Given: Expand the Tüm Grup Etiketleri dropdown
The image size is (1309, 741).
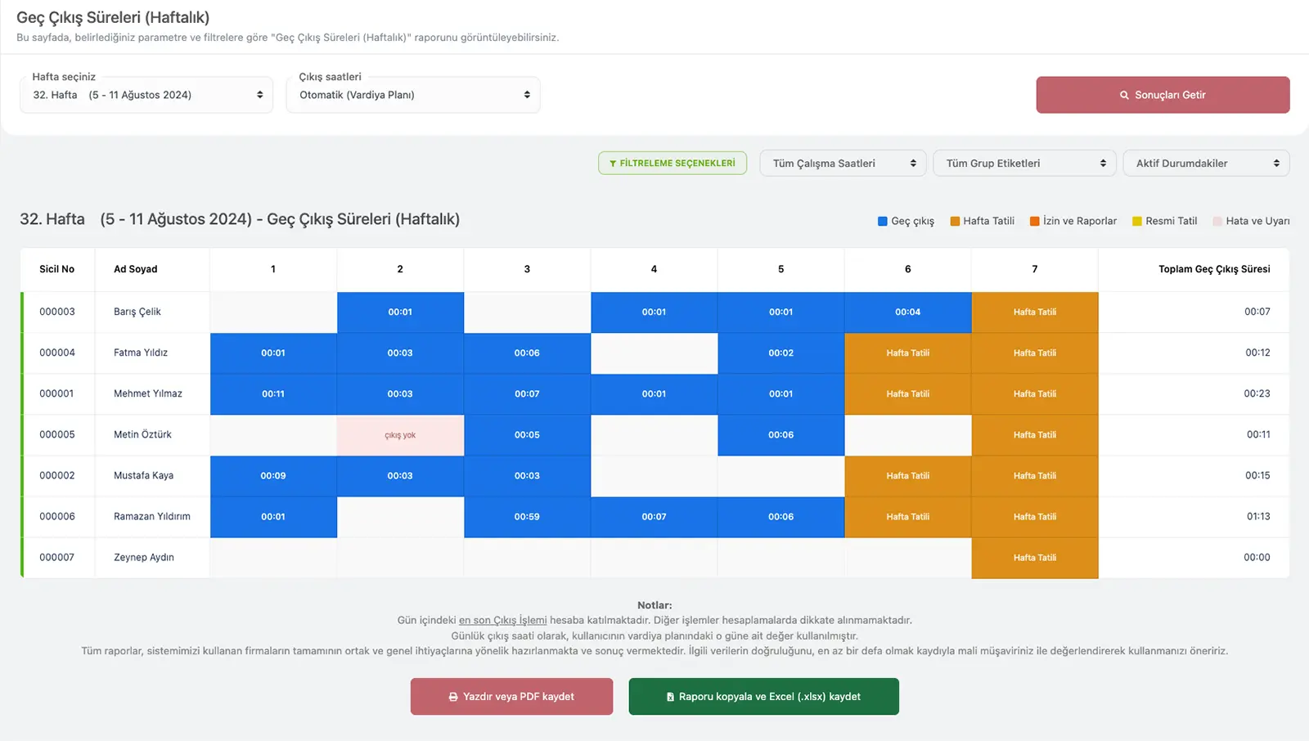Looking at the screenshot, I should click(x=1024, y=164).
